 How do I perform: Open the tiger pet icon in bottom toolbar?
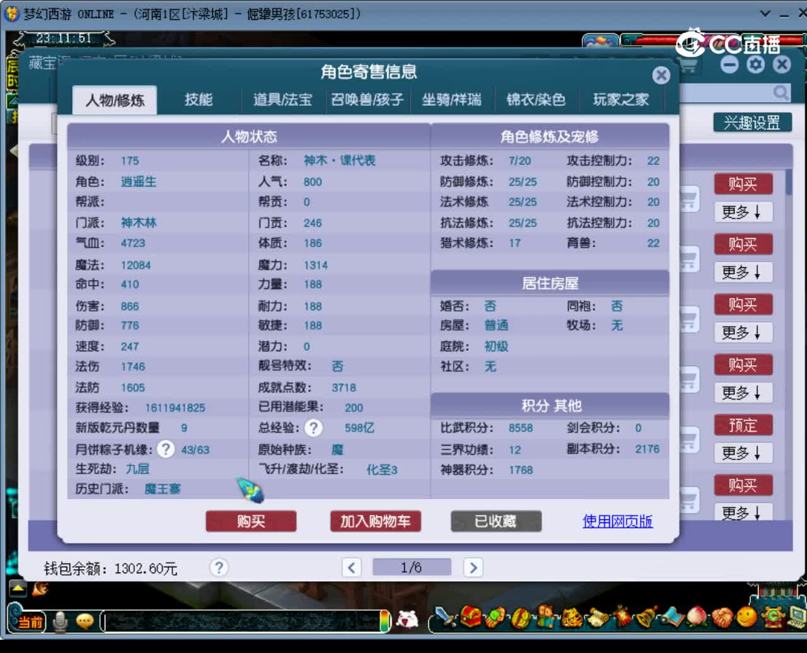(572, 617)
